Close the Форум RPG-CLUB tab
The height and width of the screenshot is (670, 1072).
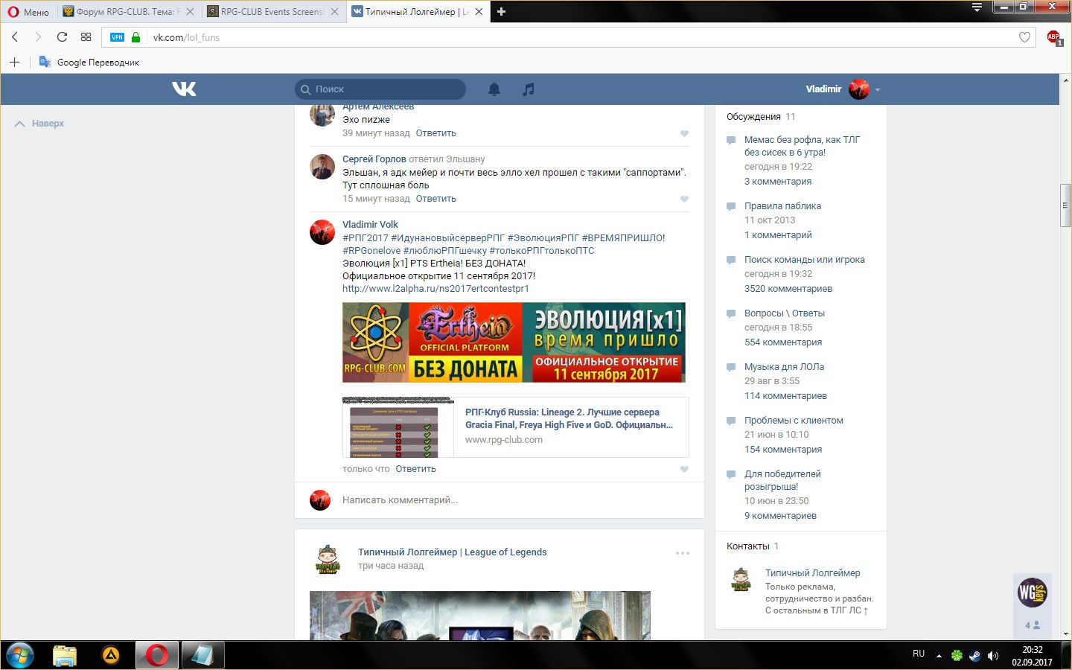tap(190, 12)
